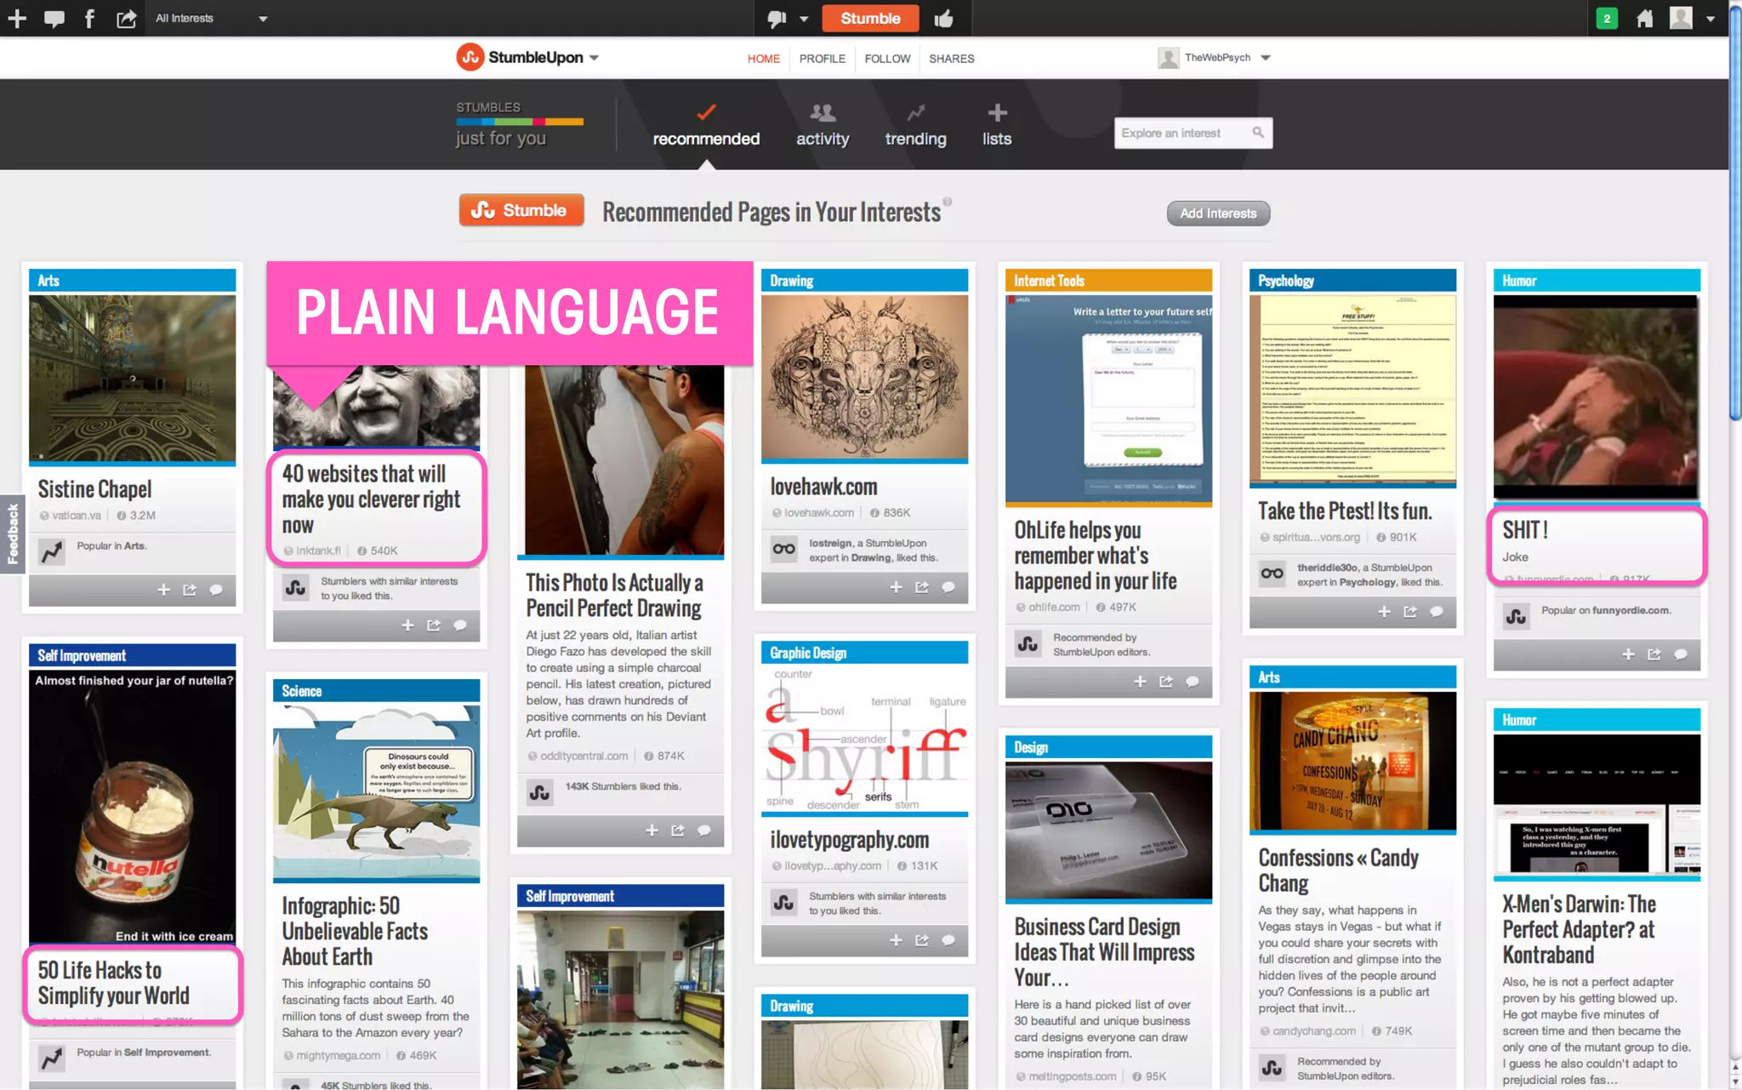Screen dimensions: 1742x1090
Task: Comment on the Sistine Chapel card
Action: (x=216, y=590)
